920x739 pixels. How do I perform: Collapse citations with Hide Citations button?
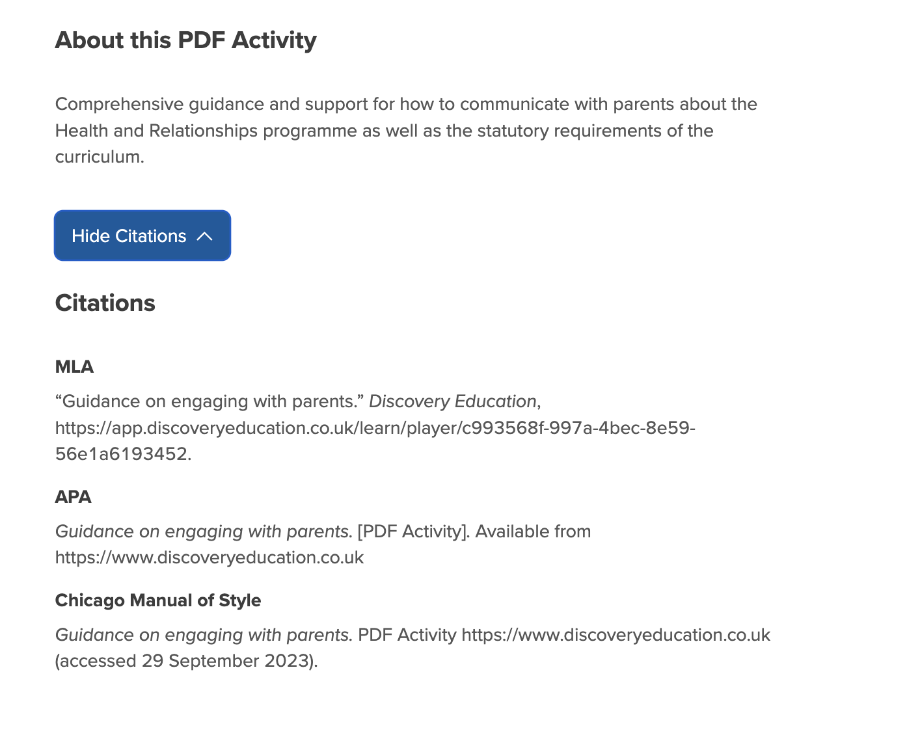coord(142,235)
